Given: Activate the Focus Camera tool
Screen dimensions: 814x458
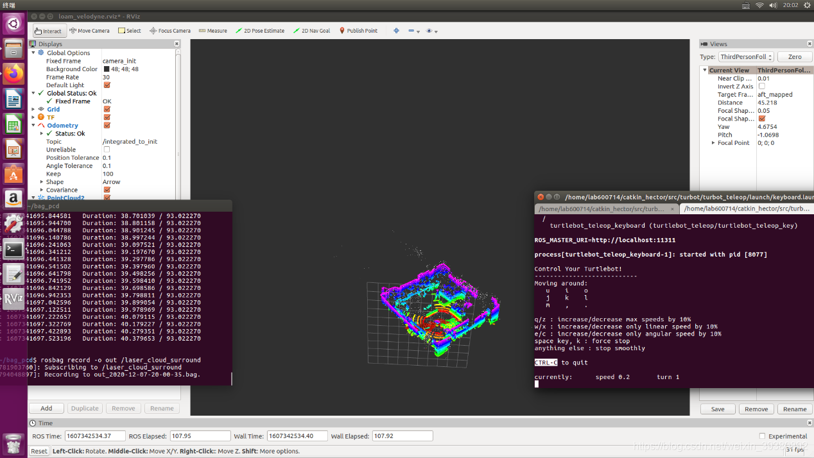Looking at the screenshot, I should tap(170, 31).
